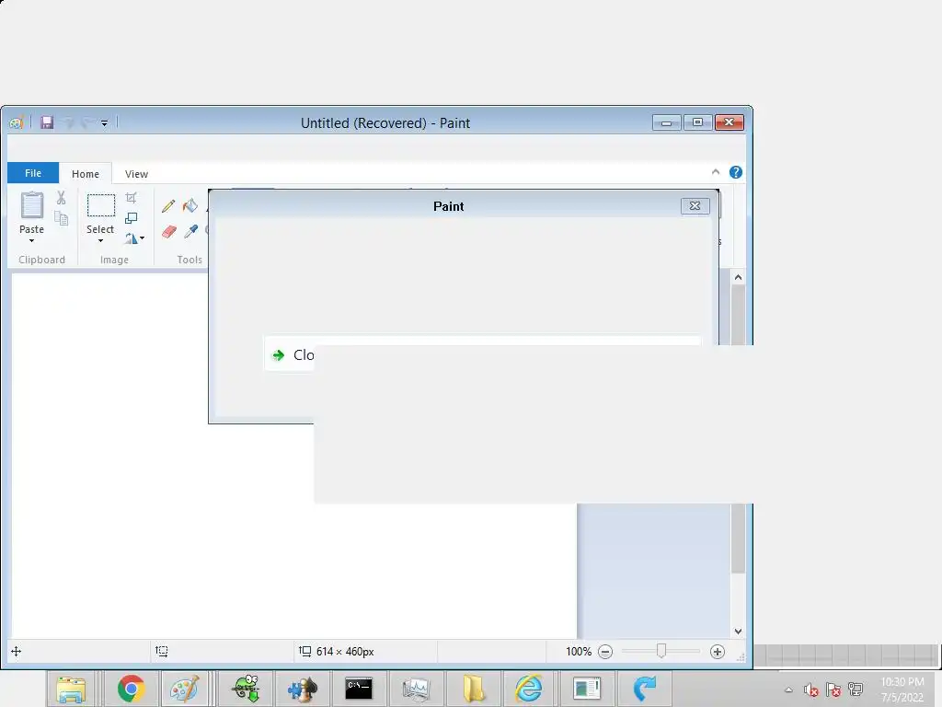
Task: Open the blue curved arrow taskbar icon
Action: [645, 689]
